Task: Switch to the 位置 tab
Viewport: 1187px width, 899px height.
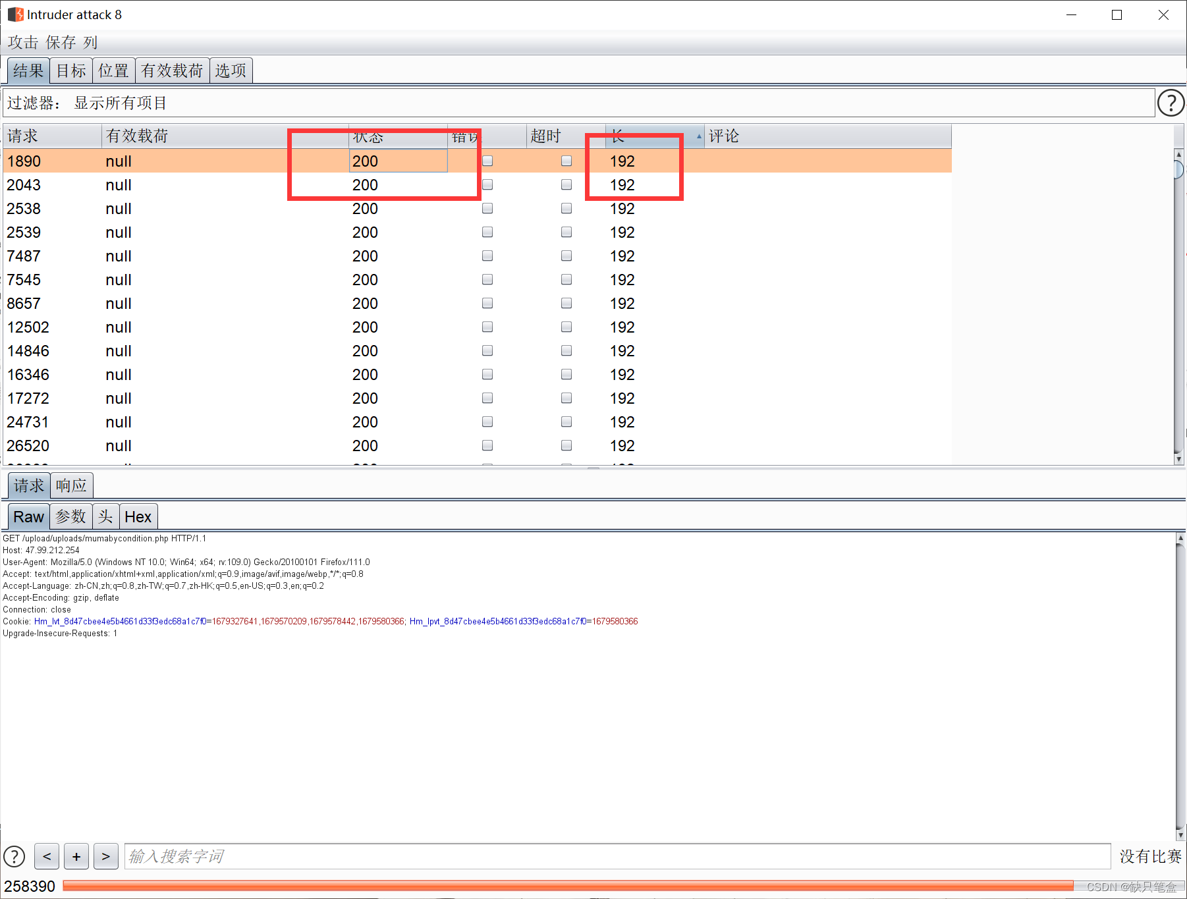Action: pos(113,70)
